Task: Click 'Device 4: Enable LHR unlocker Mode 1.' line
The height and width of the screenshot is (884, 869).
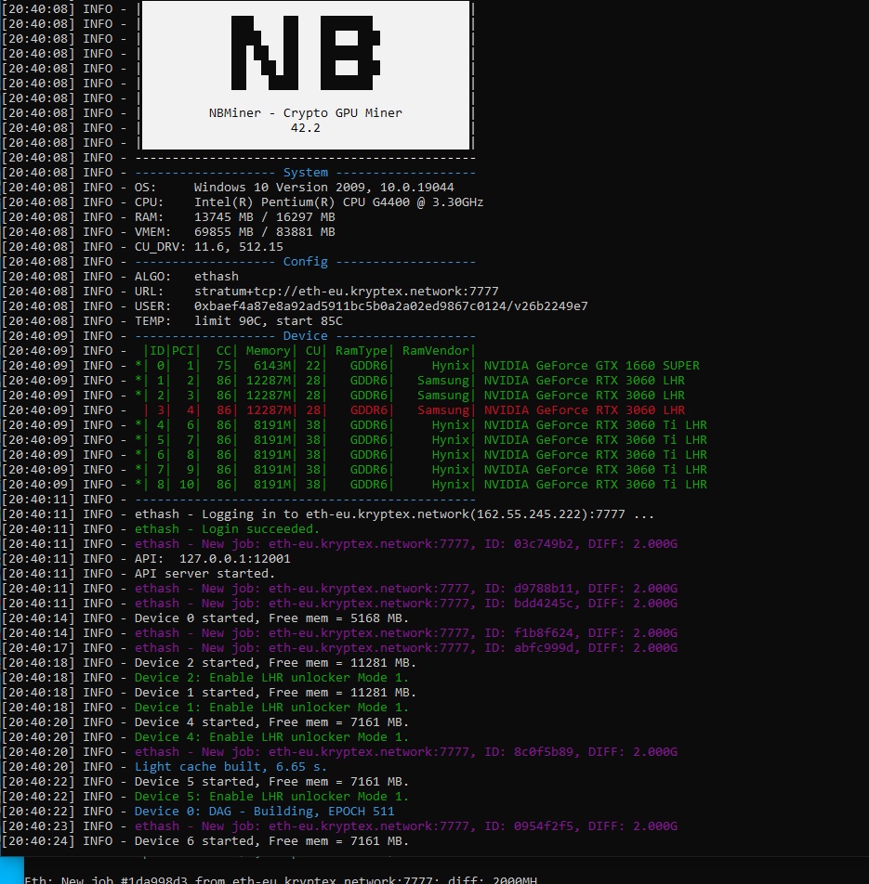Action: tap(272, 737)
